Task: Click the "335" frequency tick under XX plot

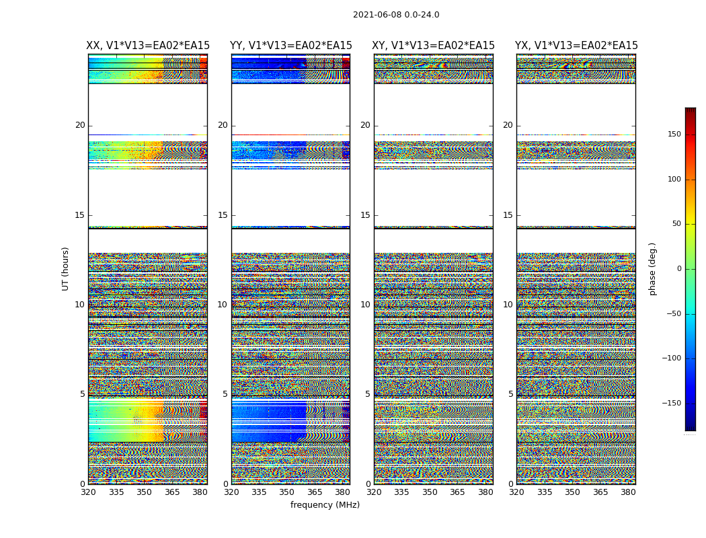Action: click(116, 492)
